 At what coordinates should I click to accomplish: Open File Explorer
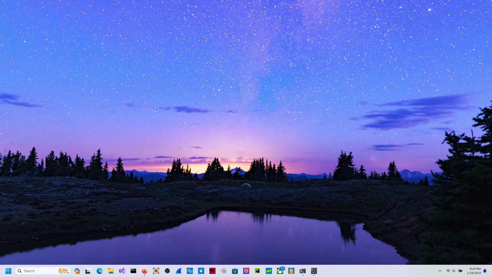111,271
